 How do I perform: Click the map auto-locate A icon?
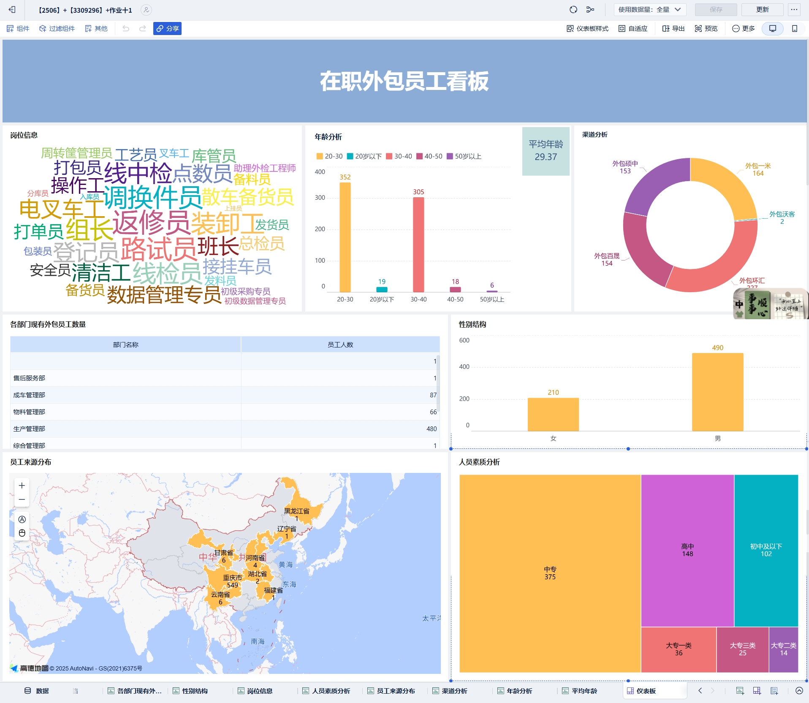point(22,519)
